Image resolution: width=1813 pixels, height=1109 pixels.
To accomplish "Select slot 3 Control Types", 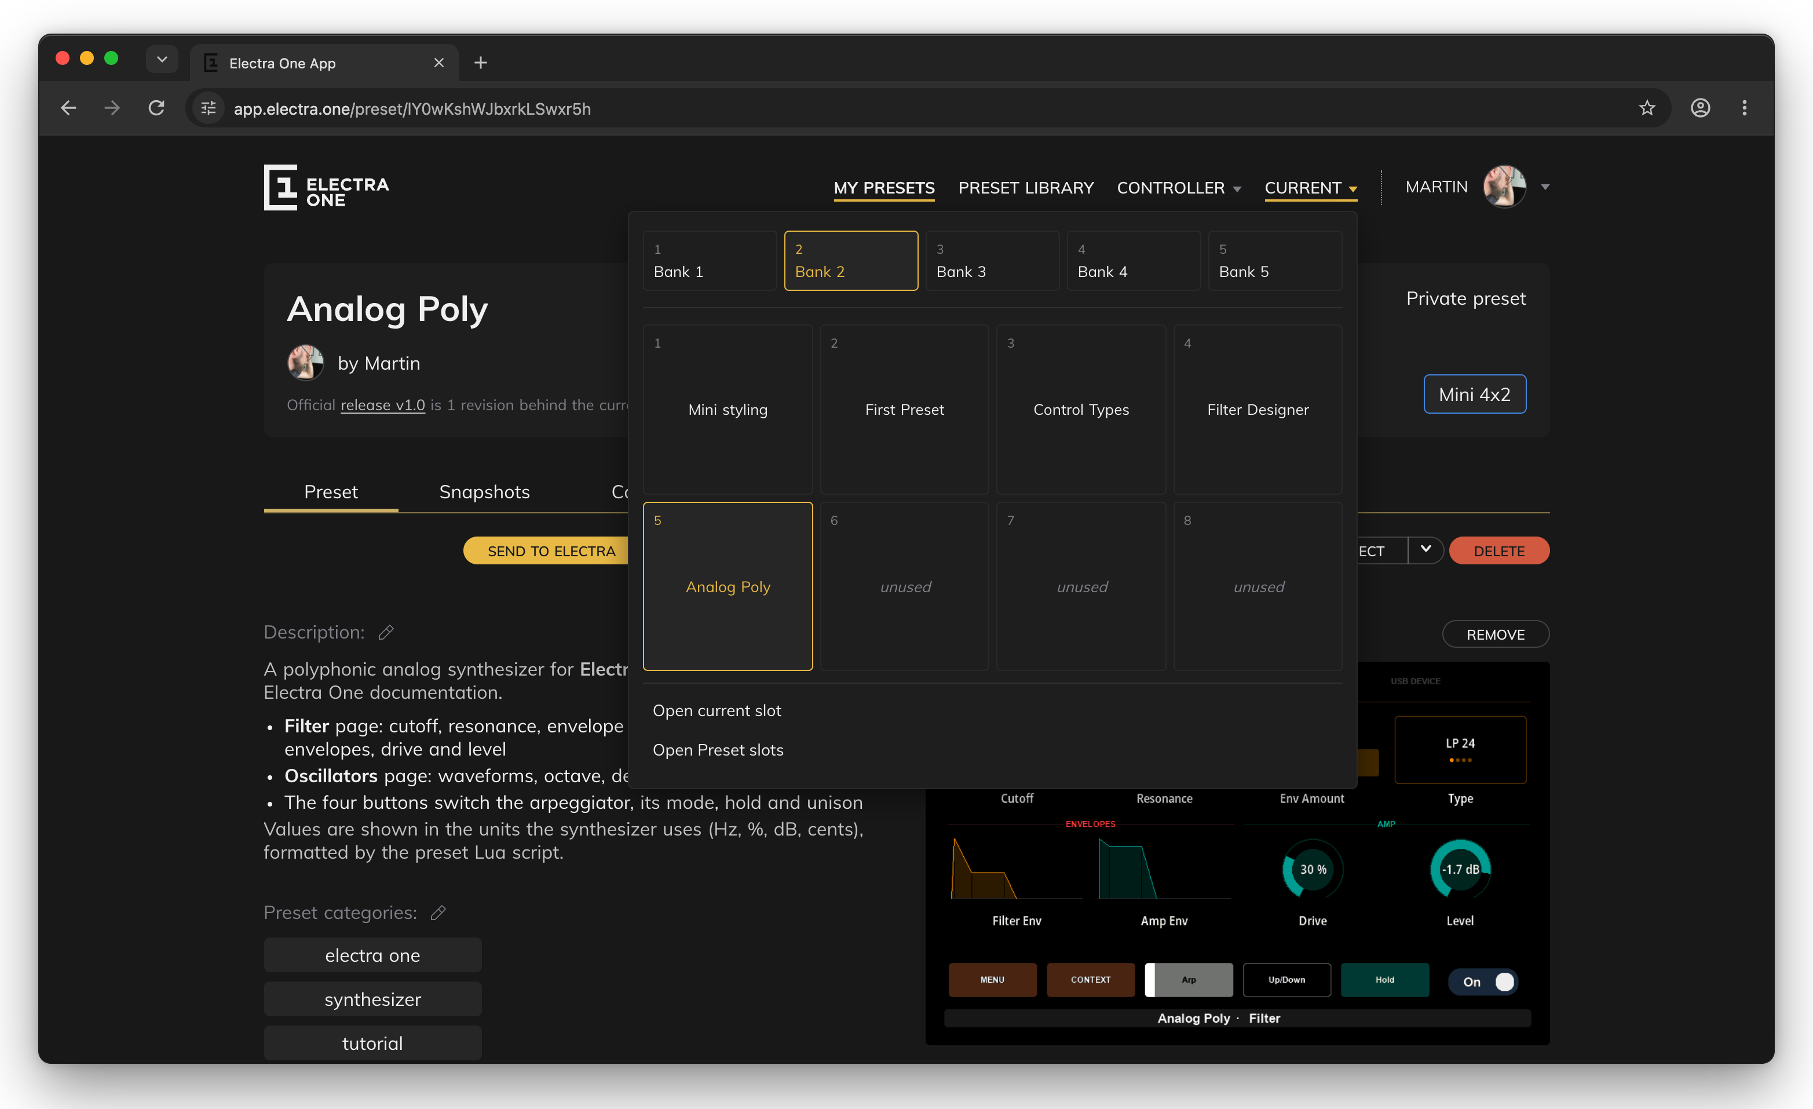I will click(1081, 409).
